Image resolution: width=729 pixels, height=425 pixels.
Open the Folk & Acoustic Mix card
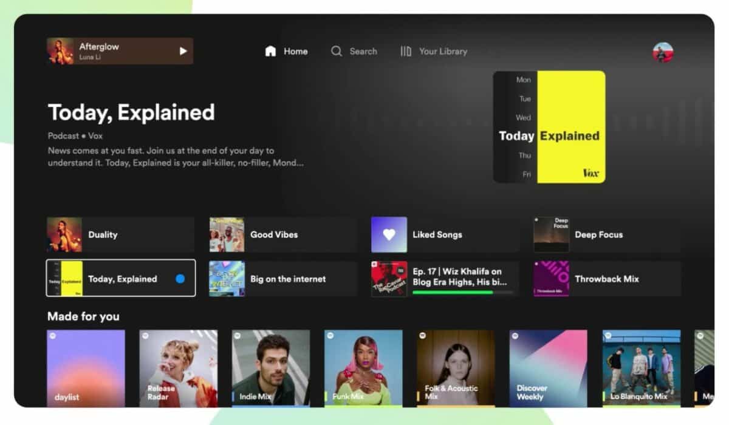point(456,368)
